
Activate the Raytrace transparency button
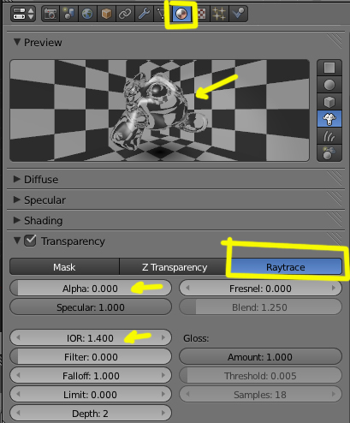286,267
